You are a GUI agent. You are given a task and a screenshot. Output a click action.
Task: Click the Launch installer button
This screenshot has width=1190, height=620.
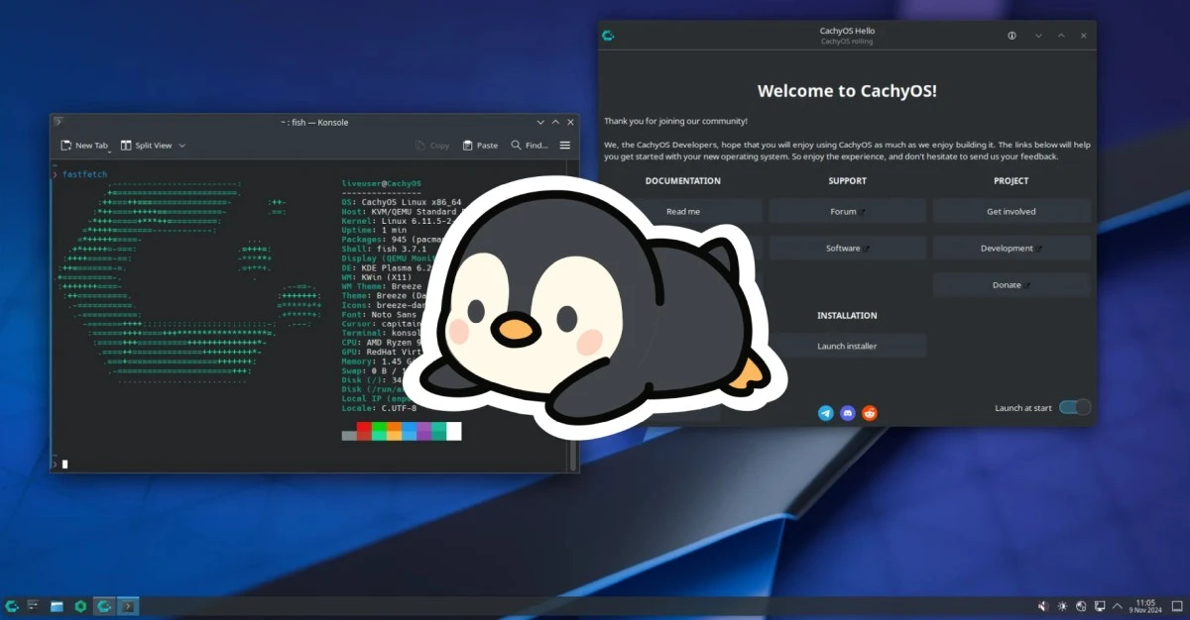point(847,346)
